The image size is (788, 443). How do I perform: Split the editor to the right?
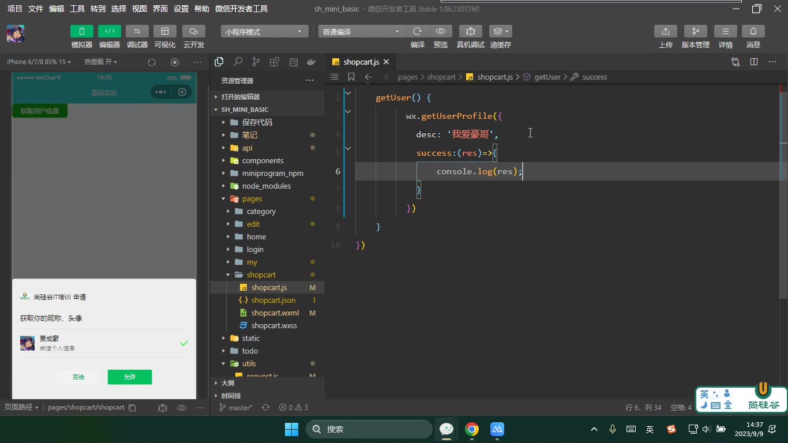[x=754, y=62]
